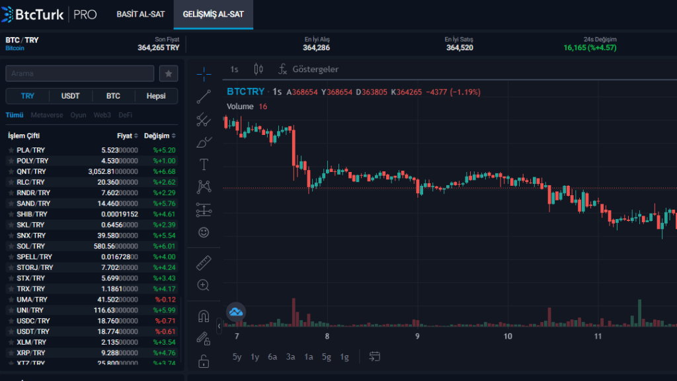677x381 pixels.
Task: Open the emoji icons tool
Action: coord(204,232)
